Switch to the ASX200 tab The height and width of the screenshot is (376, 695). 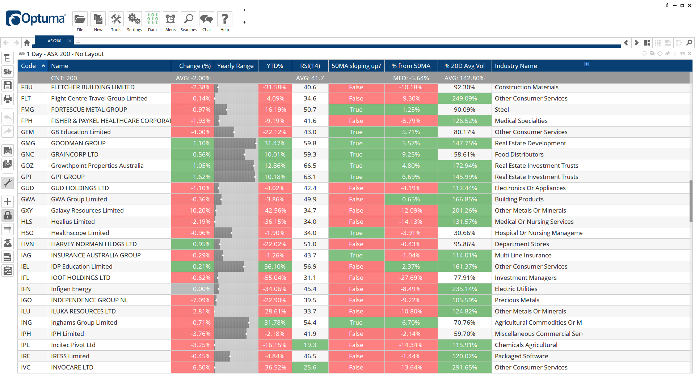pos(54,41)
